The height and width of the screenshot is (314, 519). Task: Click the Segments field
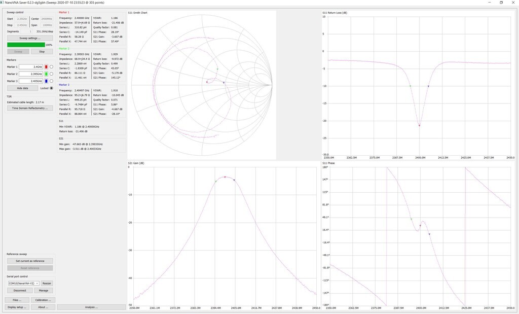(x=26, y=31)
